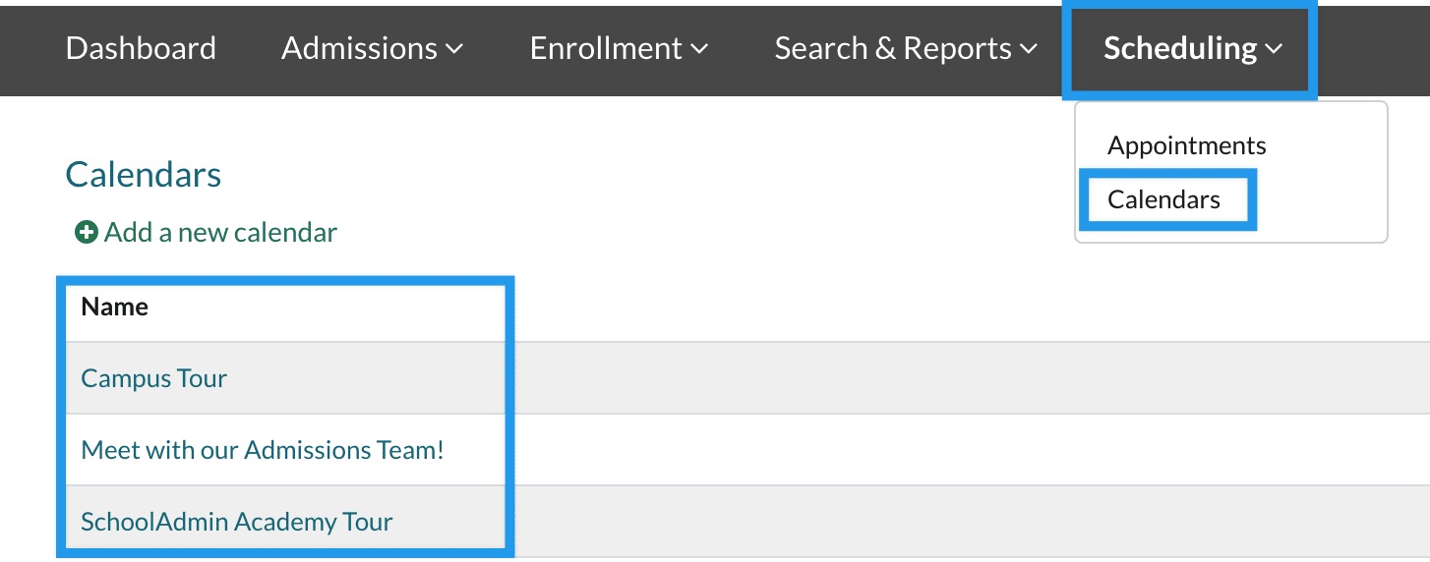The width and height of the screenshot is (1430, 562).
Task: Click the Name column header
Action: tap(115, 307)
